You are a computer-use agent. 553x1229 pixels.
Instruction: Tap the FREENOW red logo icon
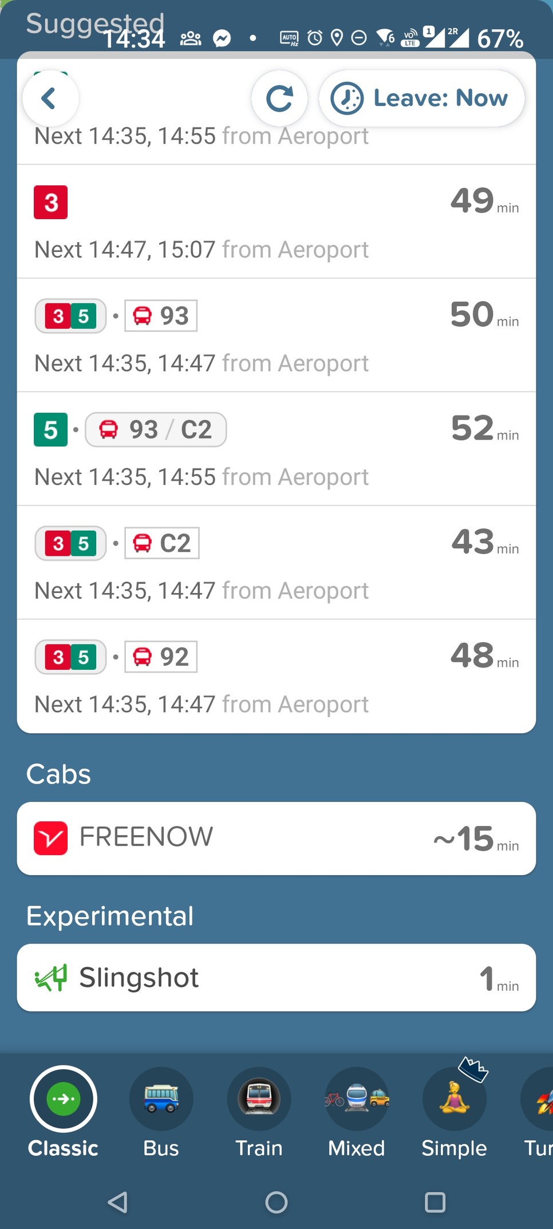point(51,838)
